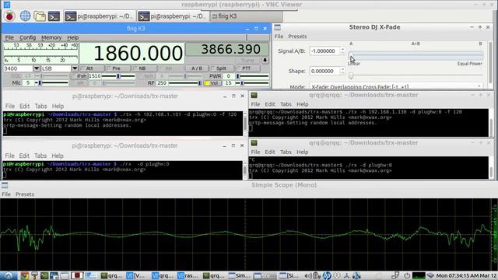Switch to ras... VNC window in taskbar
Screen dimensions: 498x280
[x=188, y=275]
